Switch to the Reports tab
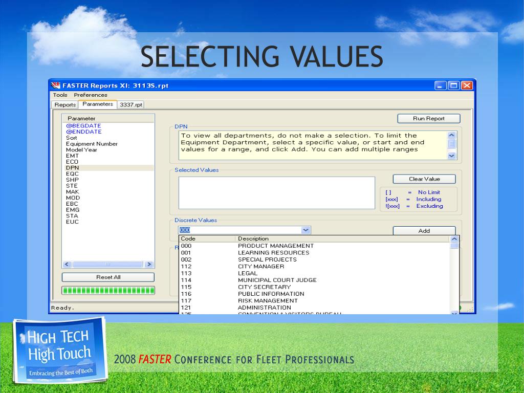This screenshot has height=393, width=524. tap(65, 104)
